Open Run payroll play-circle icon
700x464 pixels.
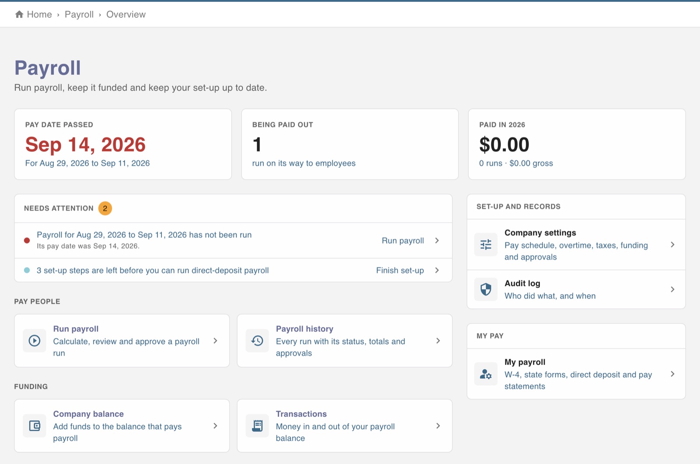click(x=35, y=341)
